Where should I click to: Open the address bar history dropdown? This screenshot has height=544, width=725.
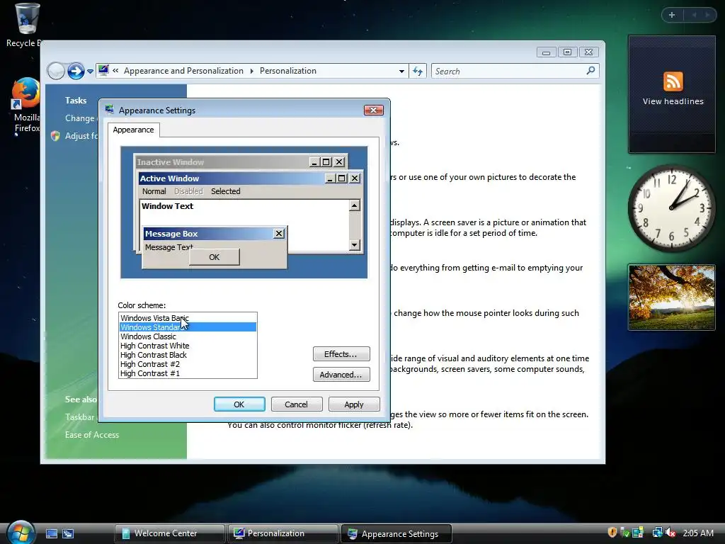pyautogui.click(x=401, y=72)
